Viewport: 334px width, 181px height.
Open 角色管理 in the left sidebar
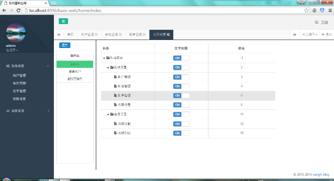tap(19, 83)
